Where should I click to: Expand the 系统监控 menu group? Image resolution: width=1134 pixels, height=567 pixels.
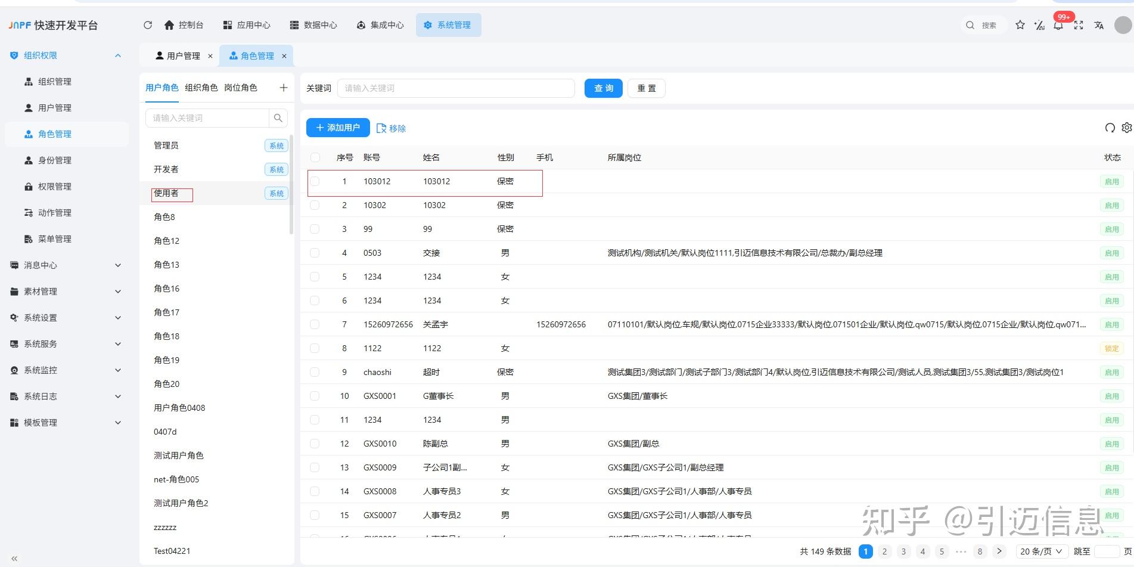tap(67, 370)
